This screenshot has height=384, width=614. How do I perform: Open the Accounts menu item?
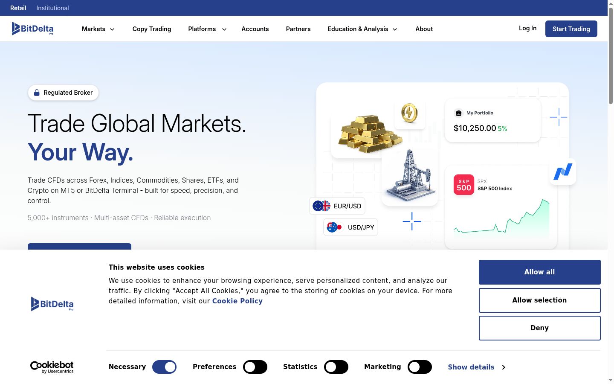coord(255,29)
